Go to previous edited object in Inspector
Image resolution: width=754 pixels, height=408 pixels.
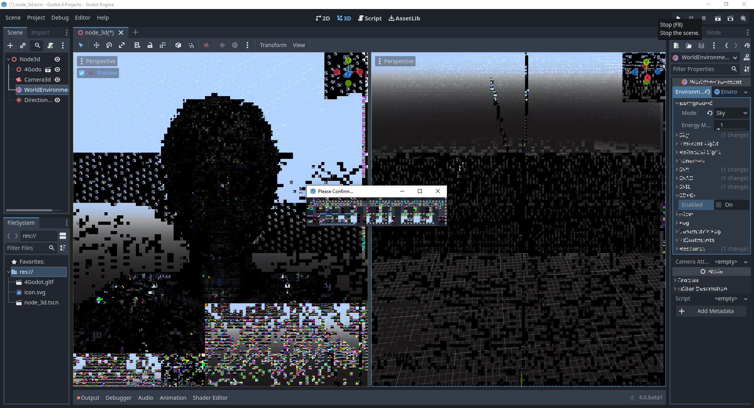pos(727,46)
